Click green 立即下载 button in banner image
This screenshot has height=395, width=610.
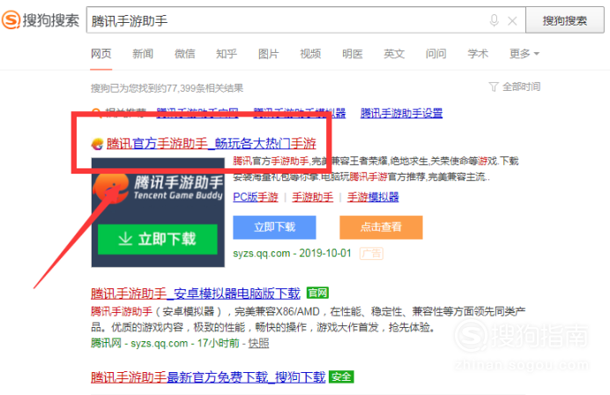(x=158, y=239)
